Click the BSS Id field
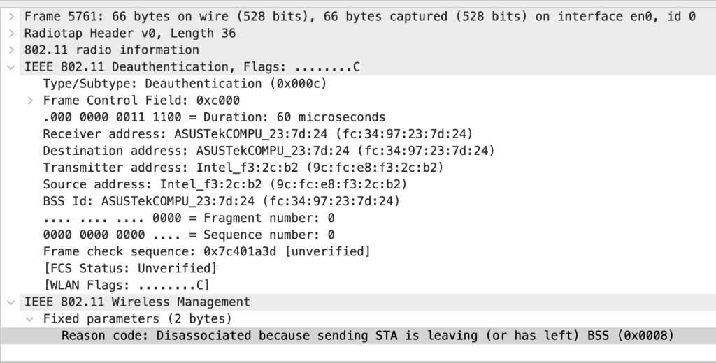The height and width of the screenshot is (363, 716). click(221, 201)
